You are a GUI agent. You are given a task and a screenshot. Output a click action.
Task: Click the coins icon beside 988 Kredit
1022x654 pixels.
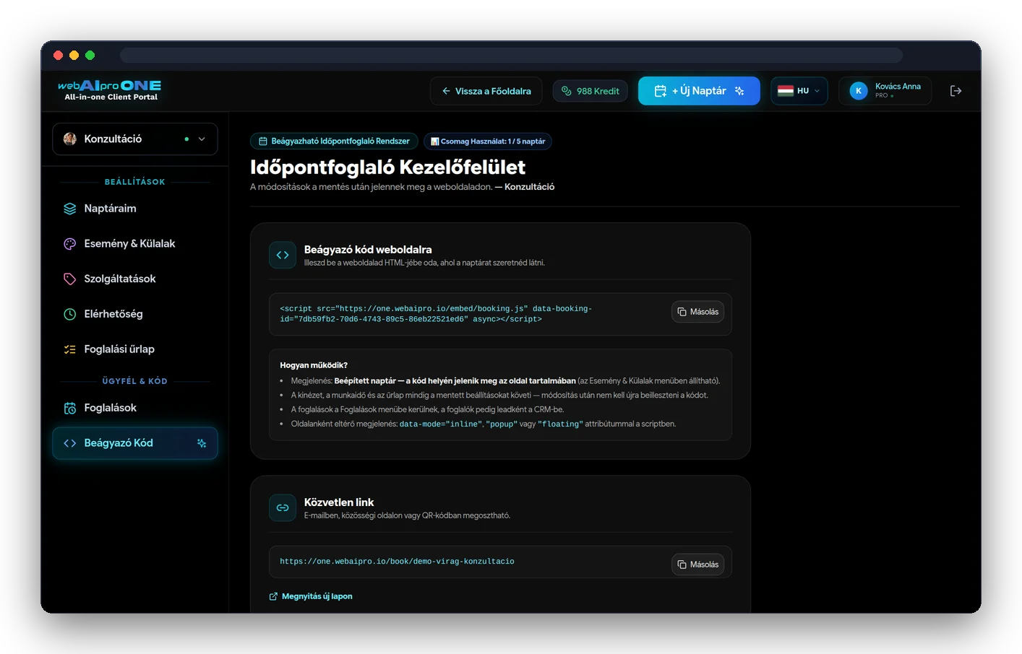pos(567,91)
